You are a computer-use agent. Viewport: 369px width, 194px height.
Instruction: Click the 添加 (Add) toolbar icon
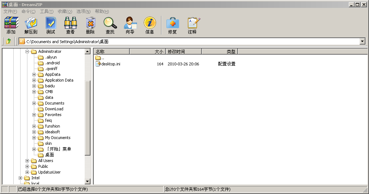coord(11,23)
